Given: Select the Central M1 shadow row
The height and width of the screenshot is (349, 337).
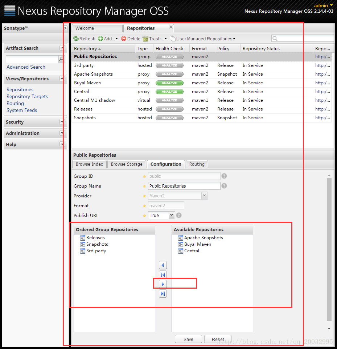Looking at the screenshot, I should coord(201,100).
